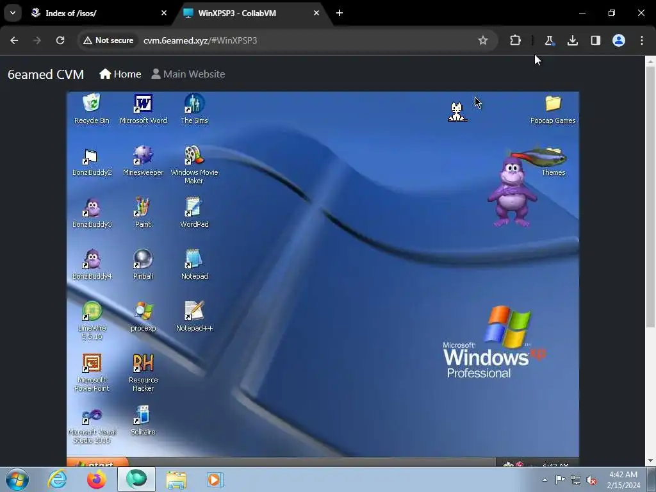
Task: Select the BonziBuddy3 shortcut
Action: point(92,213)
